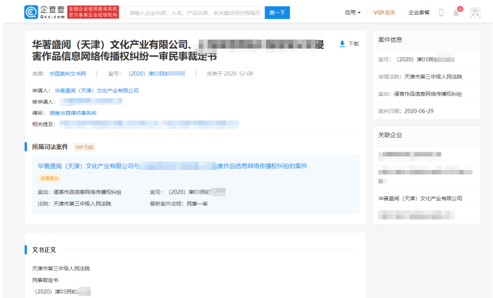Open the VIP服务 menu item
Screen dimensions: 493x298
(384, 12)
